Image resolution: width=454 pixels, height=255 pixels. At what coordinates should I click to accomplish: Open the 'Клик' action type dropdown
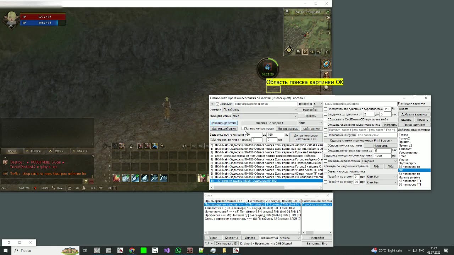click(310, 123)
